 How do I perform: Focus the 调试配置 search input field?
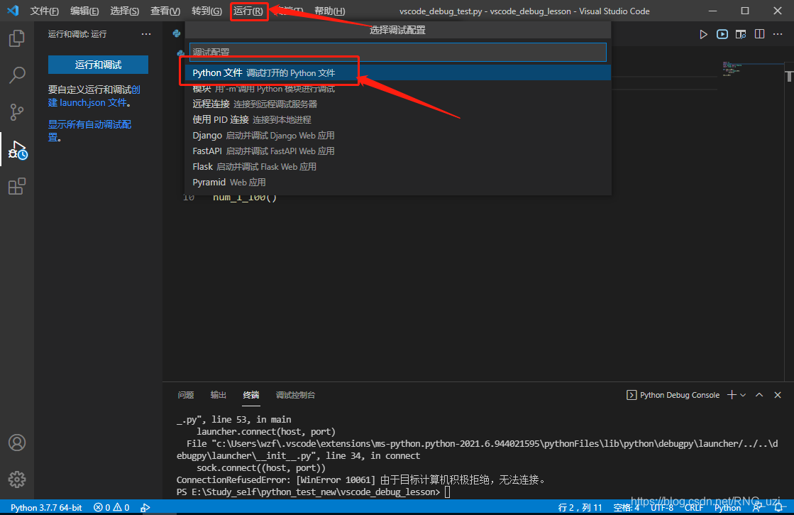[397, 52]
